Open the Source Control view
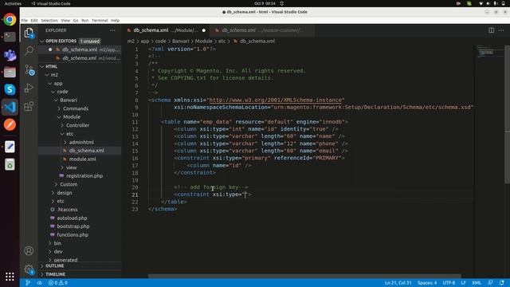This screenshot has width=510, height=287. pyautogui.click(x=29, y=69)
